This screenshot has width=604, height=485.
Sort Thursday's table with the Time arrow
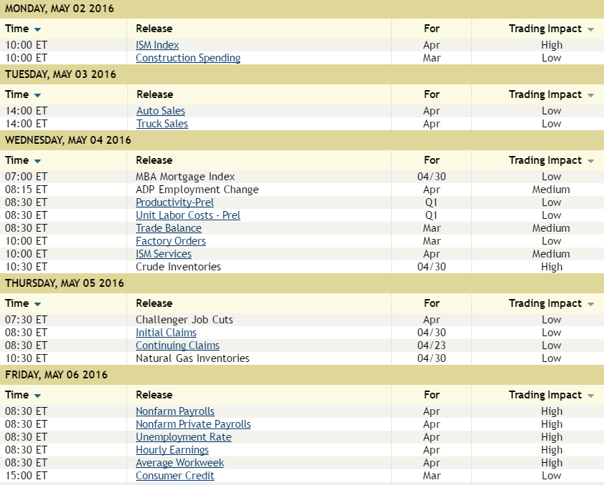(37, 304)
